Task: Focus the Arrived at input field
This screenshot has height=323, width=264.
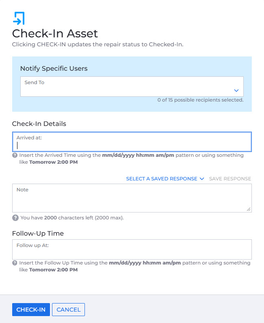Action: coord(132,142)
